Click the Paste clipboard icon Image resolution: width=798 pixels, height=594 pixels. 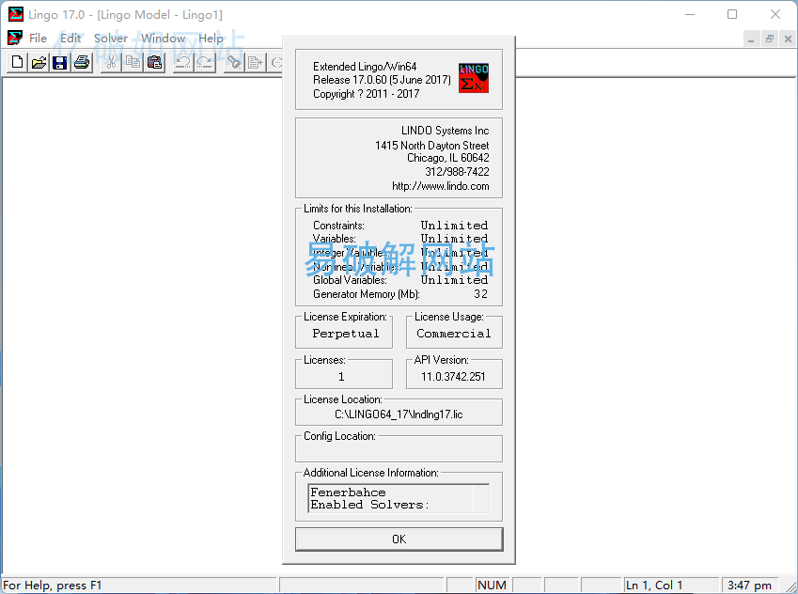154,63
